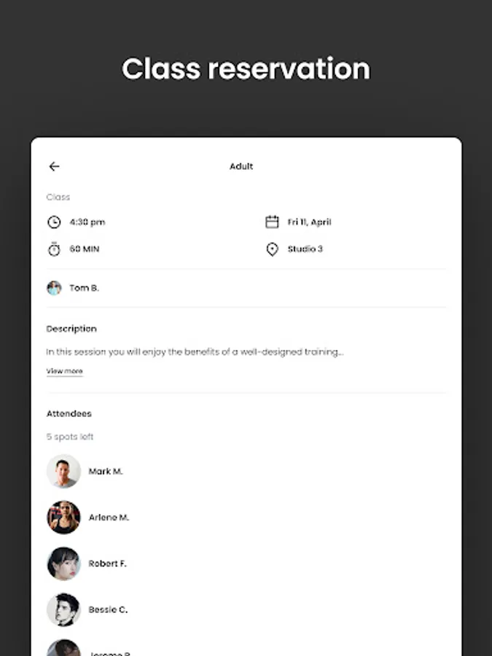Tap the clock icon beside 4:30 pm
The width and height of the screenshot is (492, 656).
[x=54, y=222]
